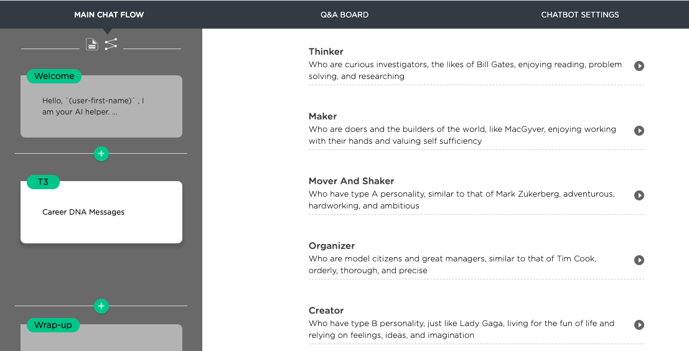Open the Chatbot Settings tab
The image size is (689, 351).
[x=580, y=14]
